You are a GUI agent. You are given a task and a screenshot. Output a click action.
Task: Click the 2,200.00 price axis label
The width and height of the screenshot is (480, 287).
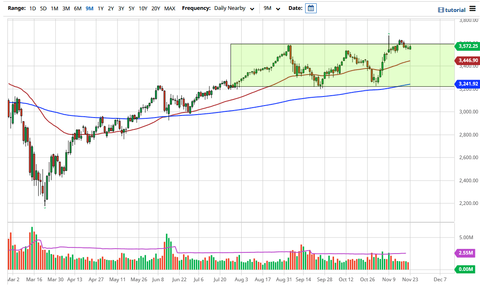468,203
